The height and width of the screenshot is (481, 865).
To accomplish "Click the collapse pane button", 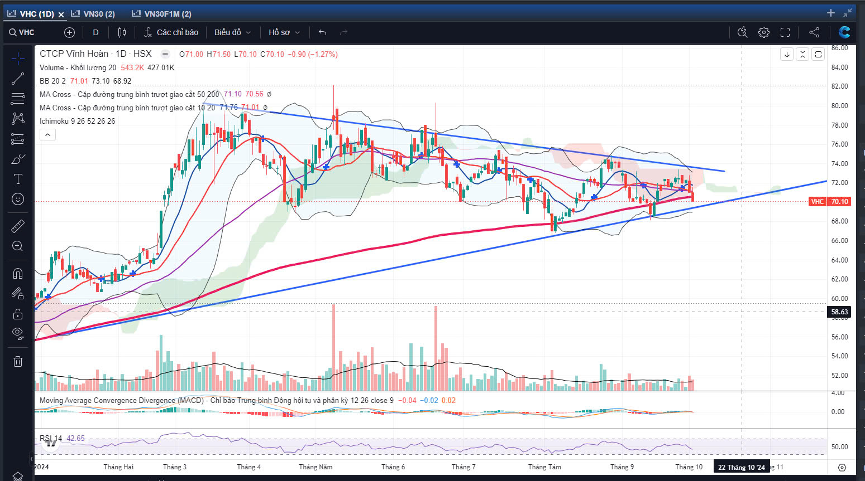I will coord(802,54).
